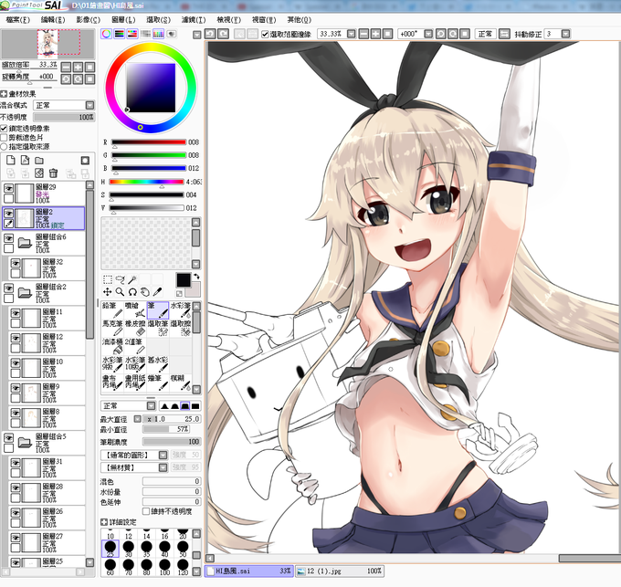The image size is (621, 587).
Task: Select 指定選取來源 radio option
Action: tap(4, 146)
